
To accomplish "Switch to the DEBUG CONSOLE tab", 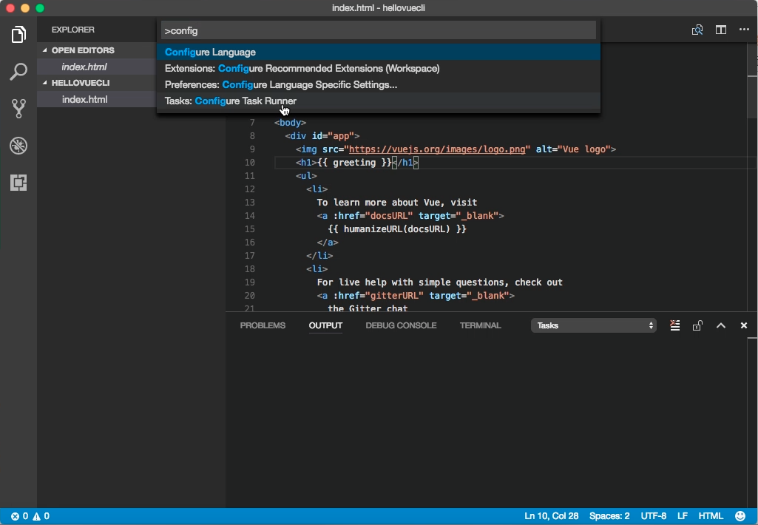I will point(401,325).
